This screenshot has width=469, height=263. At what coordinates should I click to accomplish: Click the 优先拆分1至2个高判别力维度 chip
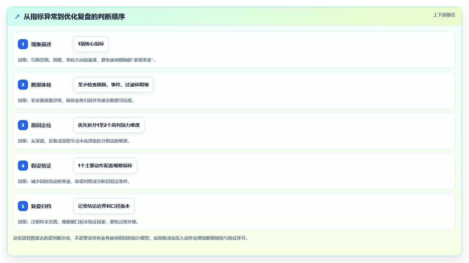(x=109, y=125)
